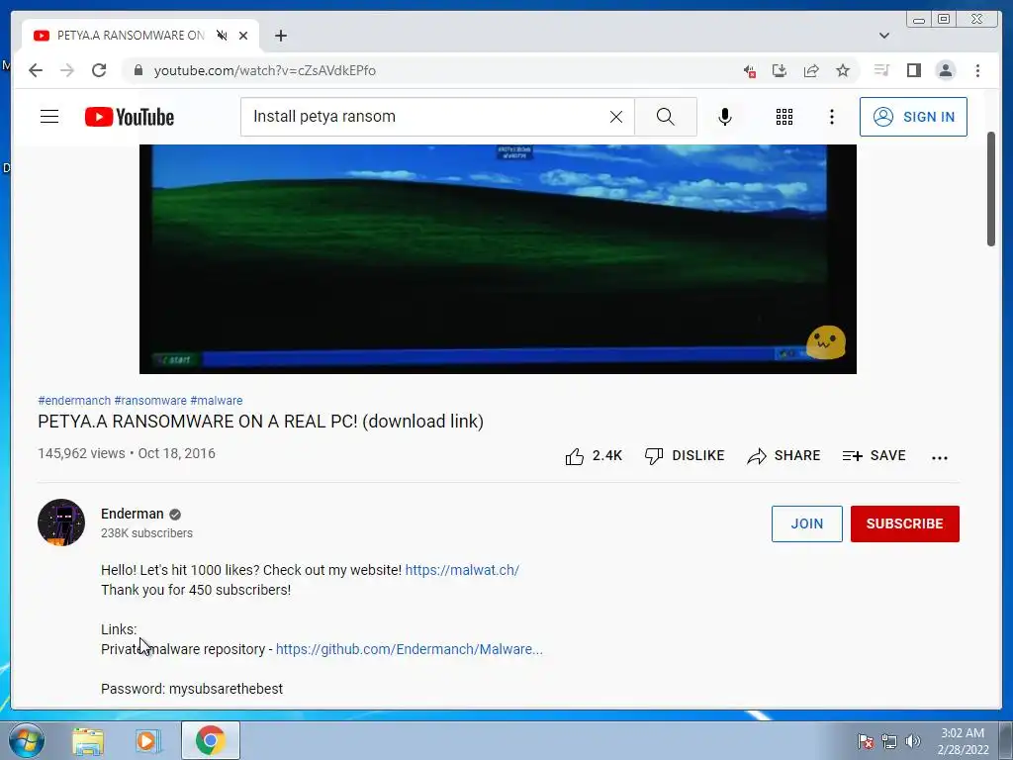Open the YouTube apps grid icon

[x=784, y=117]
